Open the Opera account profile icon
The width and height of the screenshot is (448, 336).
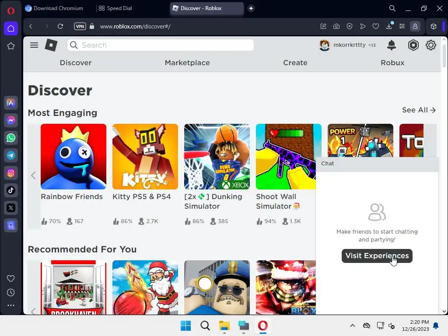tap(415, 26)
